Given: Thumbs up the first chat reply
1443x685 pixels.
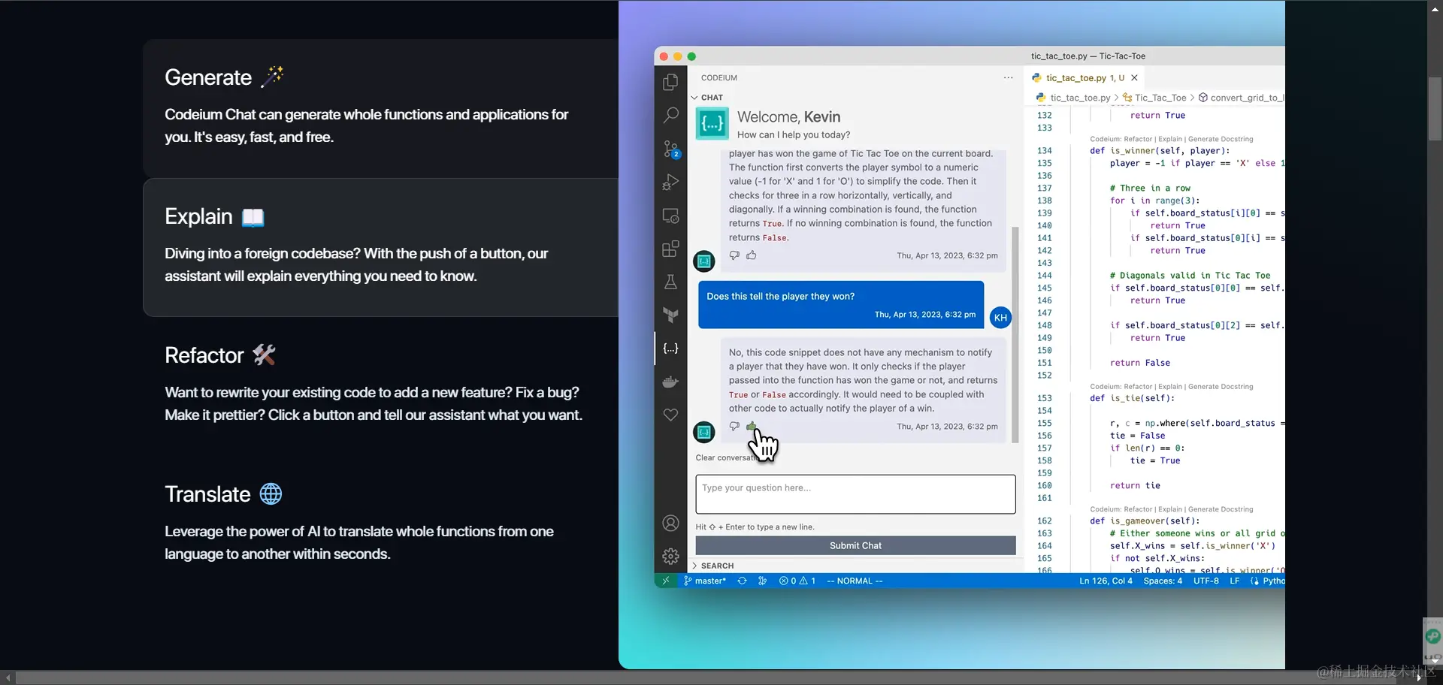Looking at the screenshot, I should pyautogui.click(x=752, y=255).
